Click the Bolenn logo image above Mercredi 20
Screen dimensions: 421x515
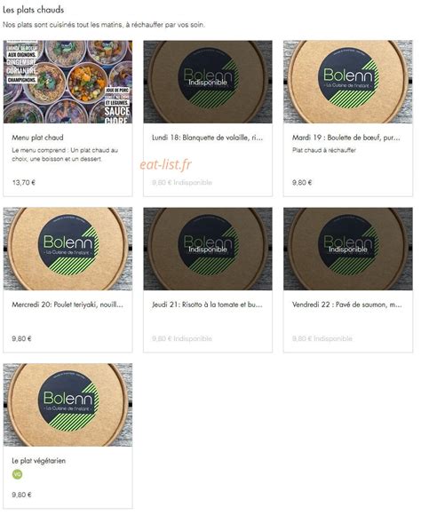pos(68,249)
